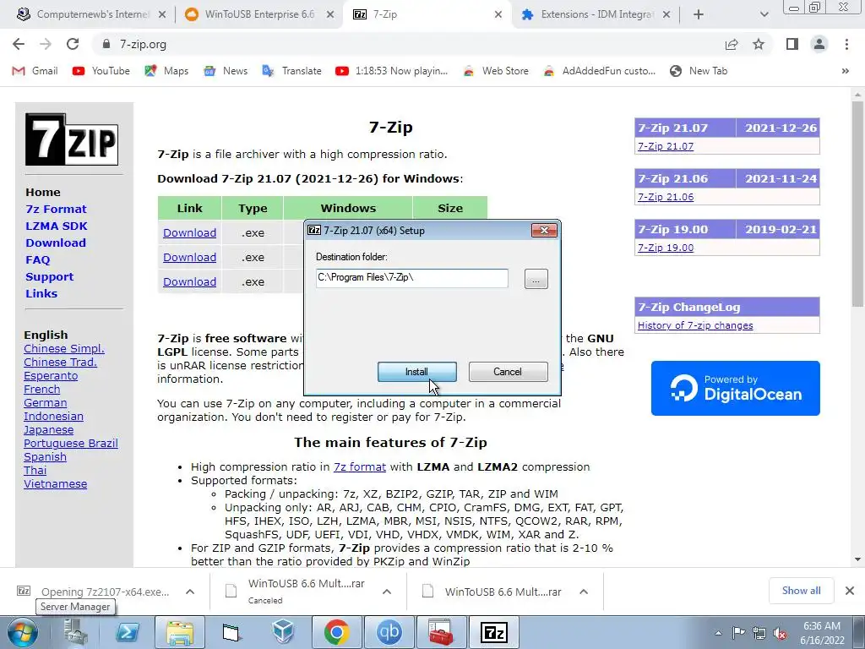Show more bookmarks with the double chevron
Image resolution: width=865 pixels, height=649 pixels.
pos(845,71)
